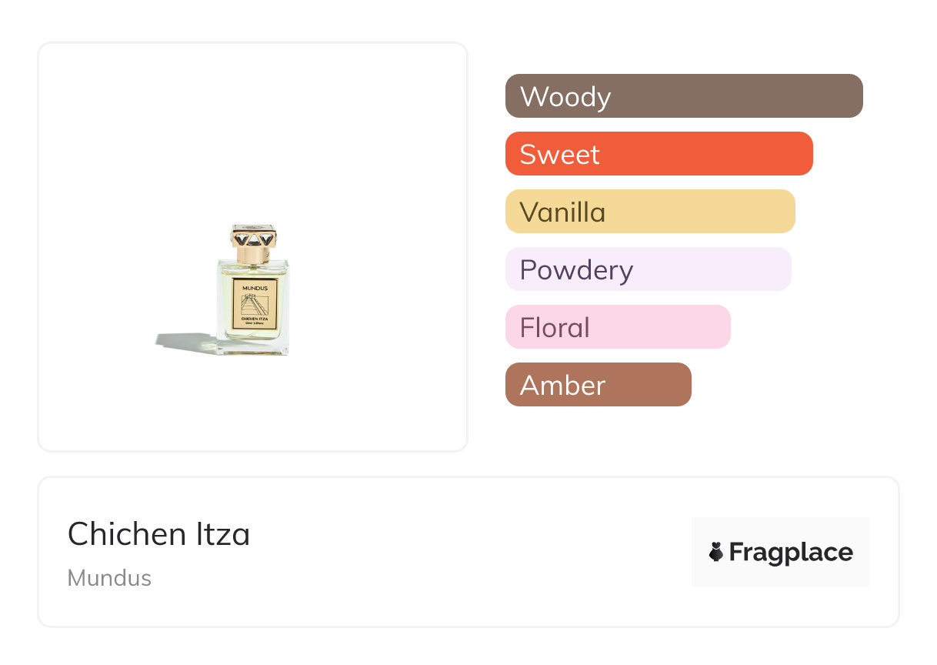937x665 pixels.
Task: Click the MUNDUS text on the bottle label
Action: coord(255,288)
